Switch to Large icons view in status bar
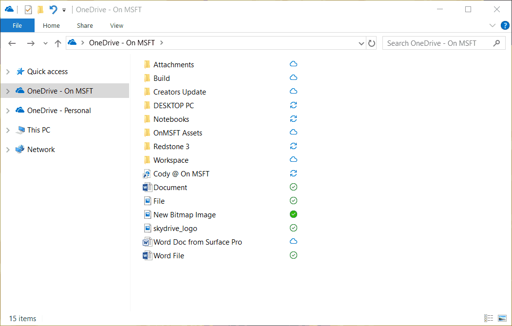 [x=502, y=318]
